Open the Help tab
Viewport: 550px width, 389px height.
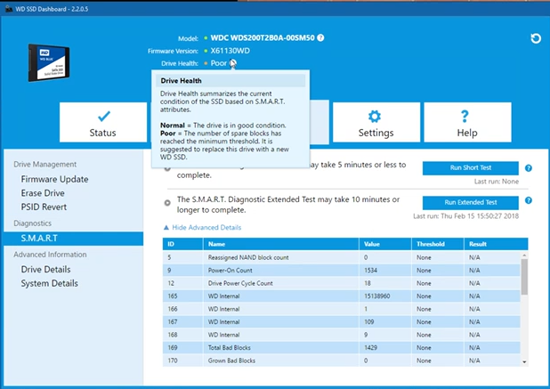tap(467, 123)
